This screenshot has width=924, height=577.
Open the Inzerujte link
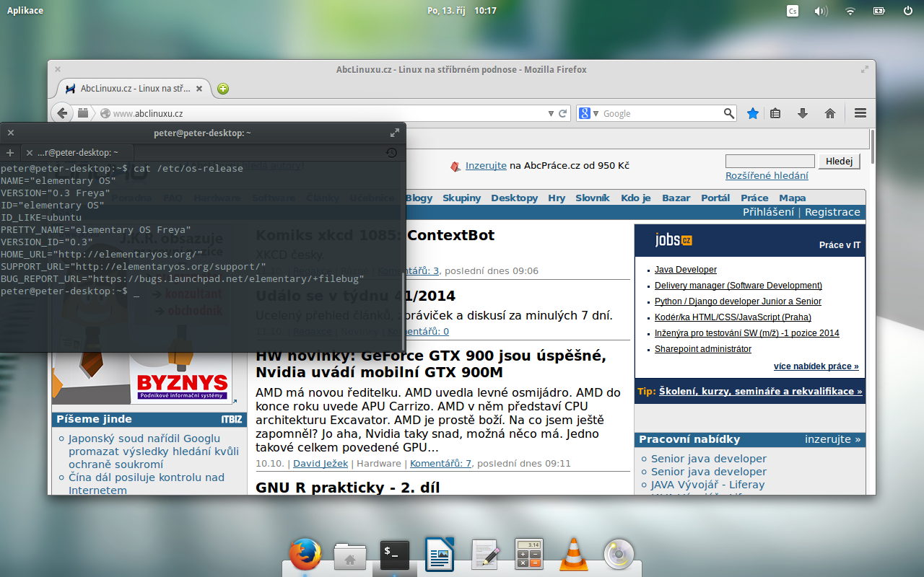point(486,165)
